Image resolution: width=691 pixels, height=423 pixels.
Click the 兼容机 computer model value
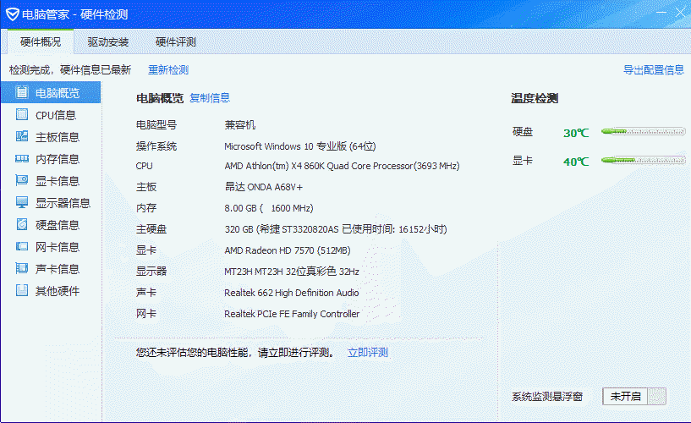pos(239,125)
